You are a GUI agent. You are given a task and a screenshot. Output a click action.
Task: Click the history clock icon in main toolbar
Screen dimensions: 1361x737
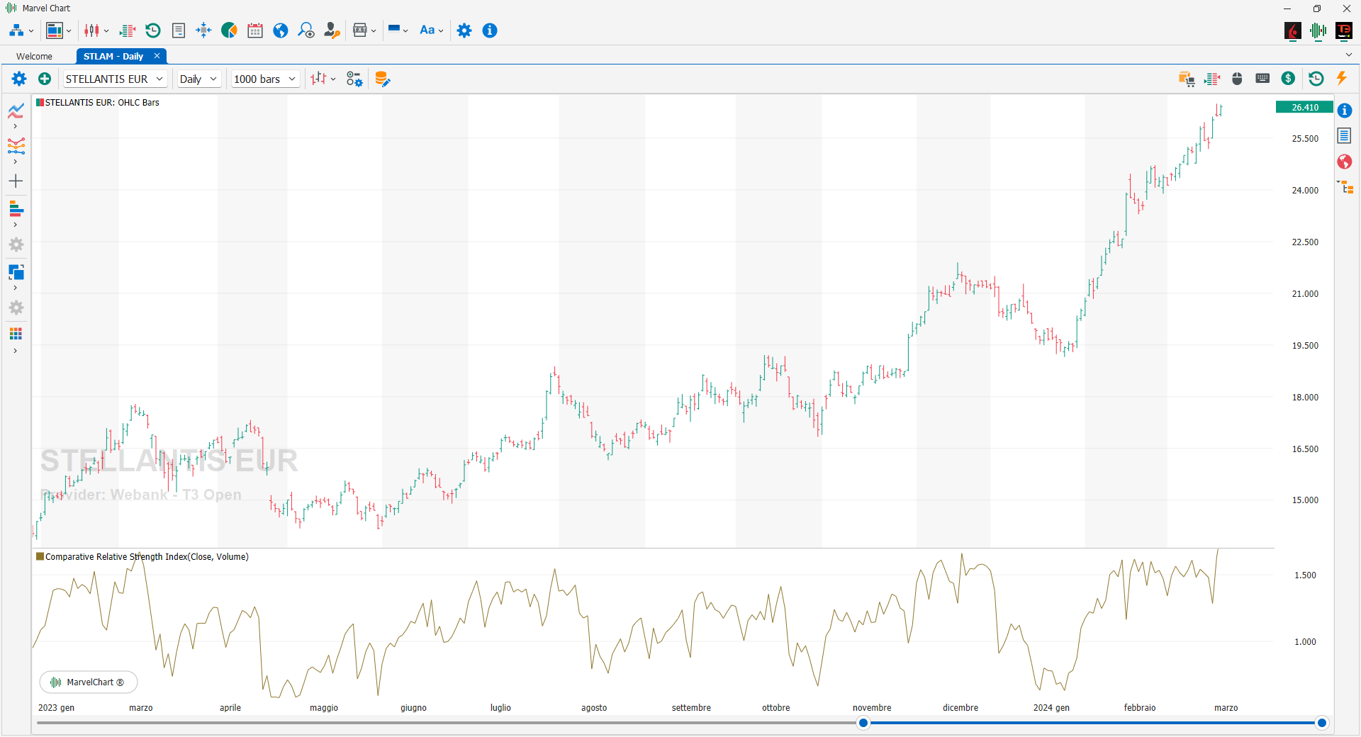(x=153, y=30)
